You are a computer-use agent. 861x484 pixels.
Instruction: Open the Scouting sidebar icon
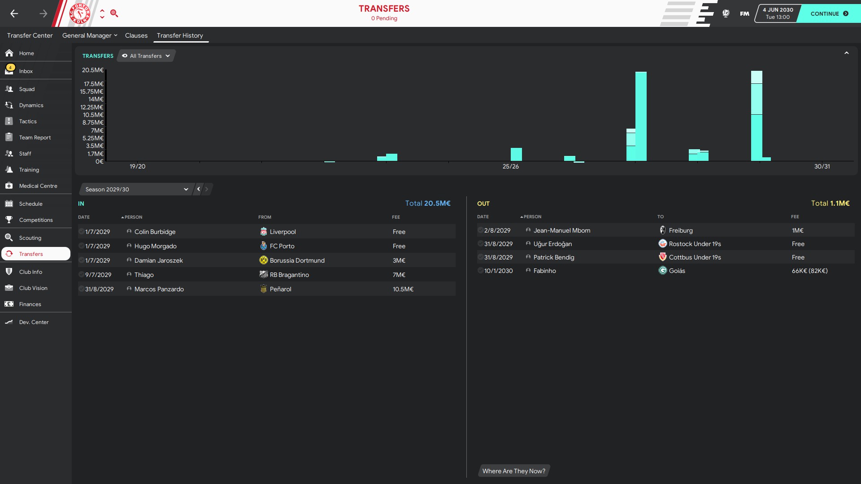(x=9, y=238)
